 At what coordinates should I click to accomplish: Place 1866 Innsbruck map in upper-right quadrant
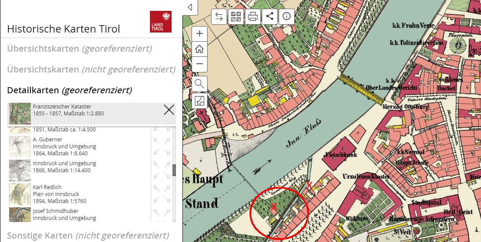pos(167,165)
